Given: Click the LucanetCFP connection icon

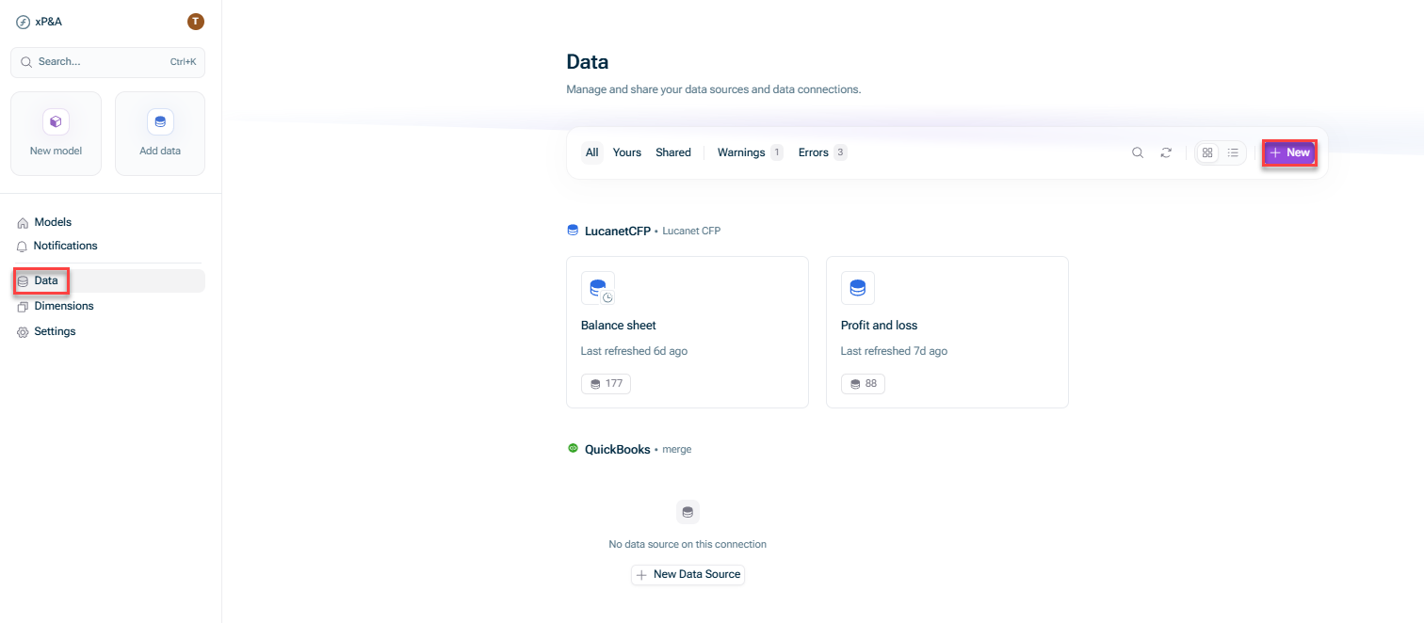Looking at the screenshot, I should [573, 230].
